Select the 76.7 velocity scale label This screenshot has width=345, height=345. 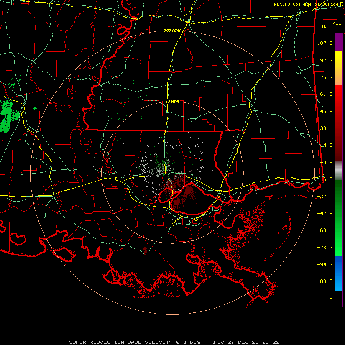pos(326,77)
